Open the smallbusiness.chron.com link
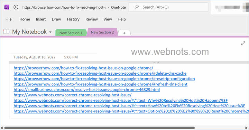 [87, 90]
